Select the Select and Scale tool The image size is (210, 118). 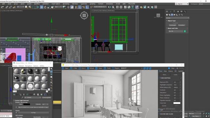click(49, 7)
